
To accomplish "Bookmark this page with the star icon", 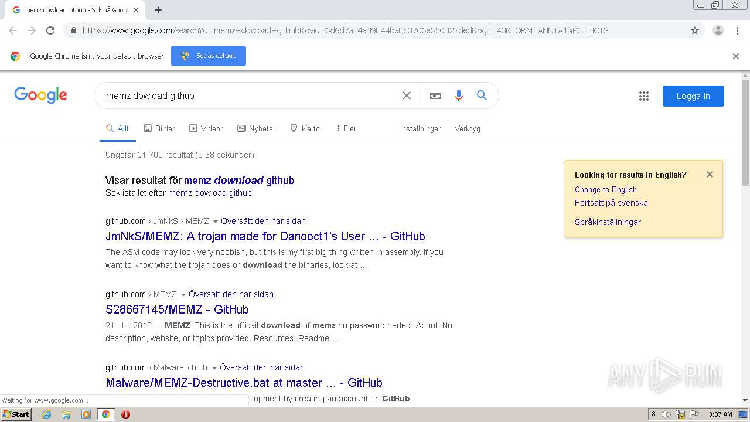I will tap(695, 30).
